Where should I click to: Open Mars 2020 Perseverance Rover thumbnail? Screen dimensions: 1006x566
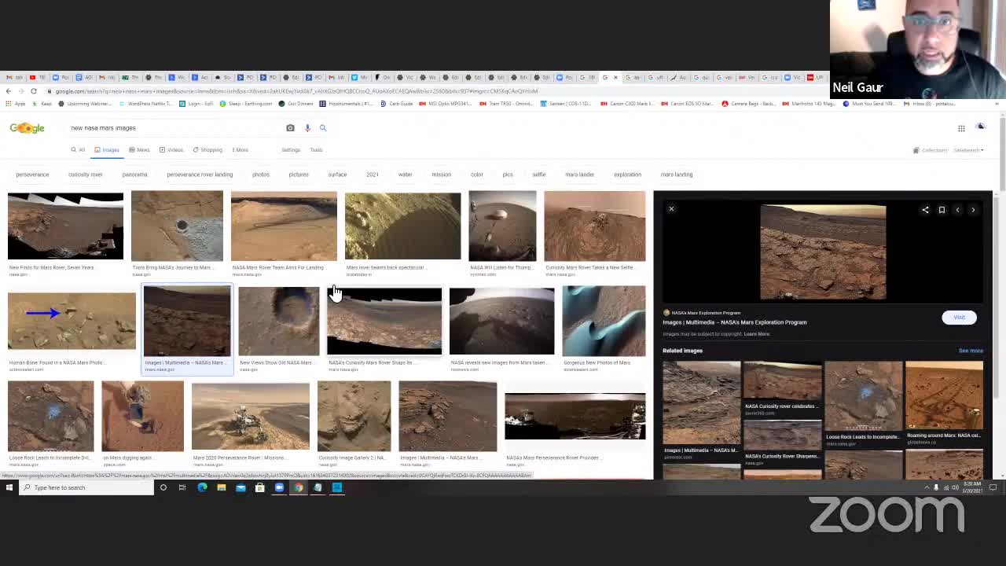pos(251,417)
